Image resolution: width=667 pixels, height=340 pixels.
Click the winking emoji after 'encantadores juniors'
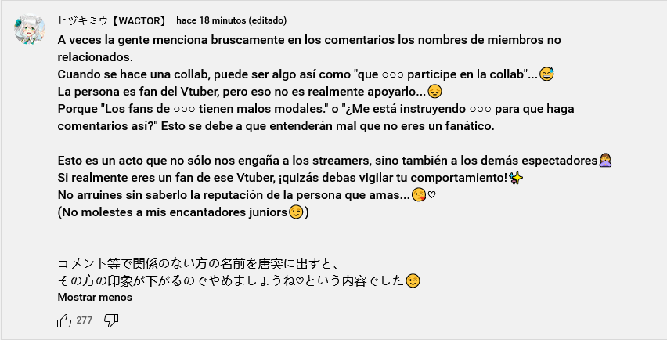[x=296, y=212]
